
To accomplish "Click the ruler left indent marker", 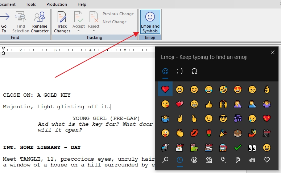I will pos(3,51).
